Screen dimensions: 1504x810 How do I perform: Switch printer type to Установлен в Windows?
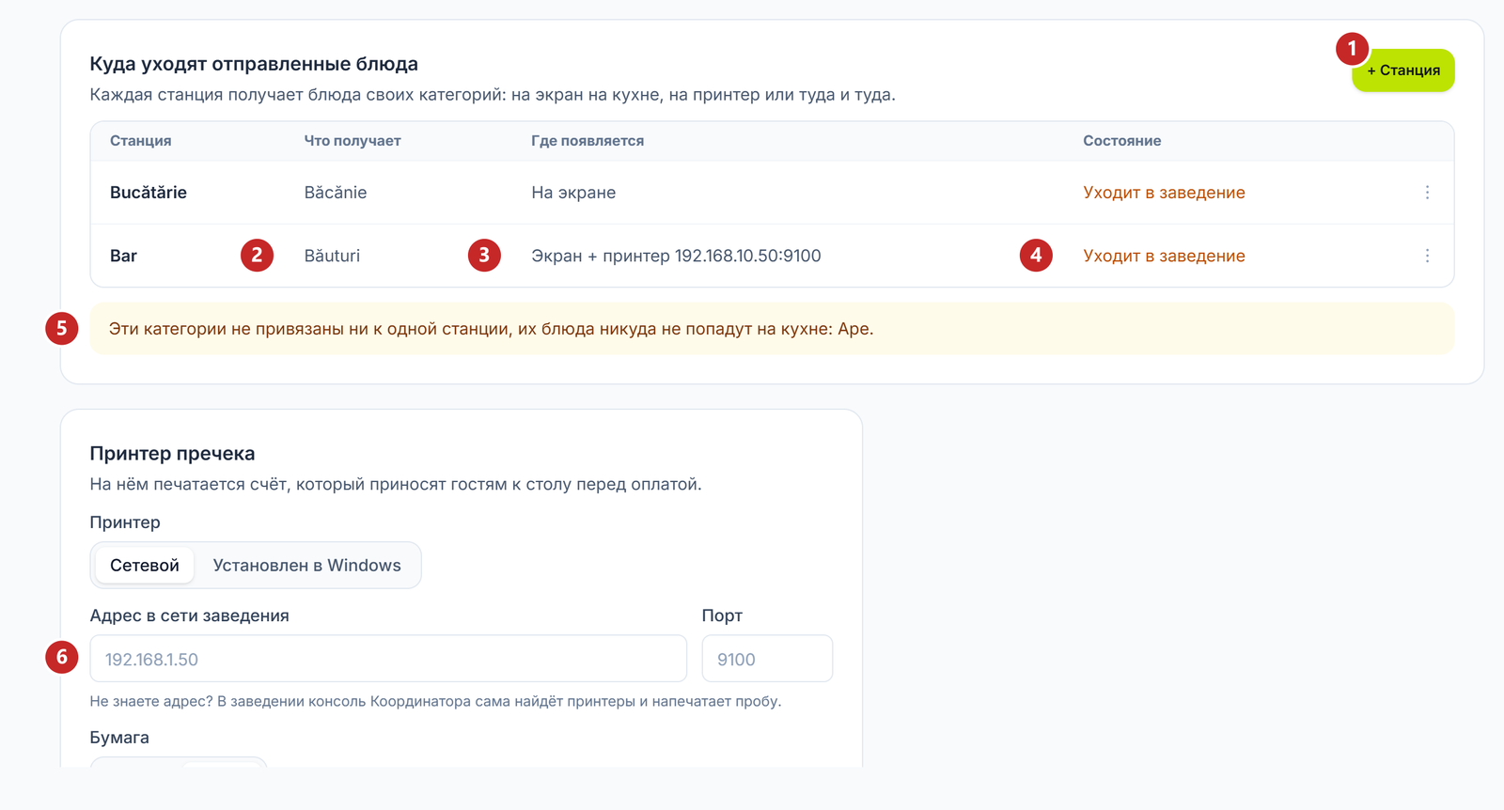click(306, 566)
